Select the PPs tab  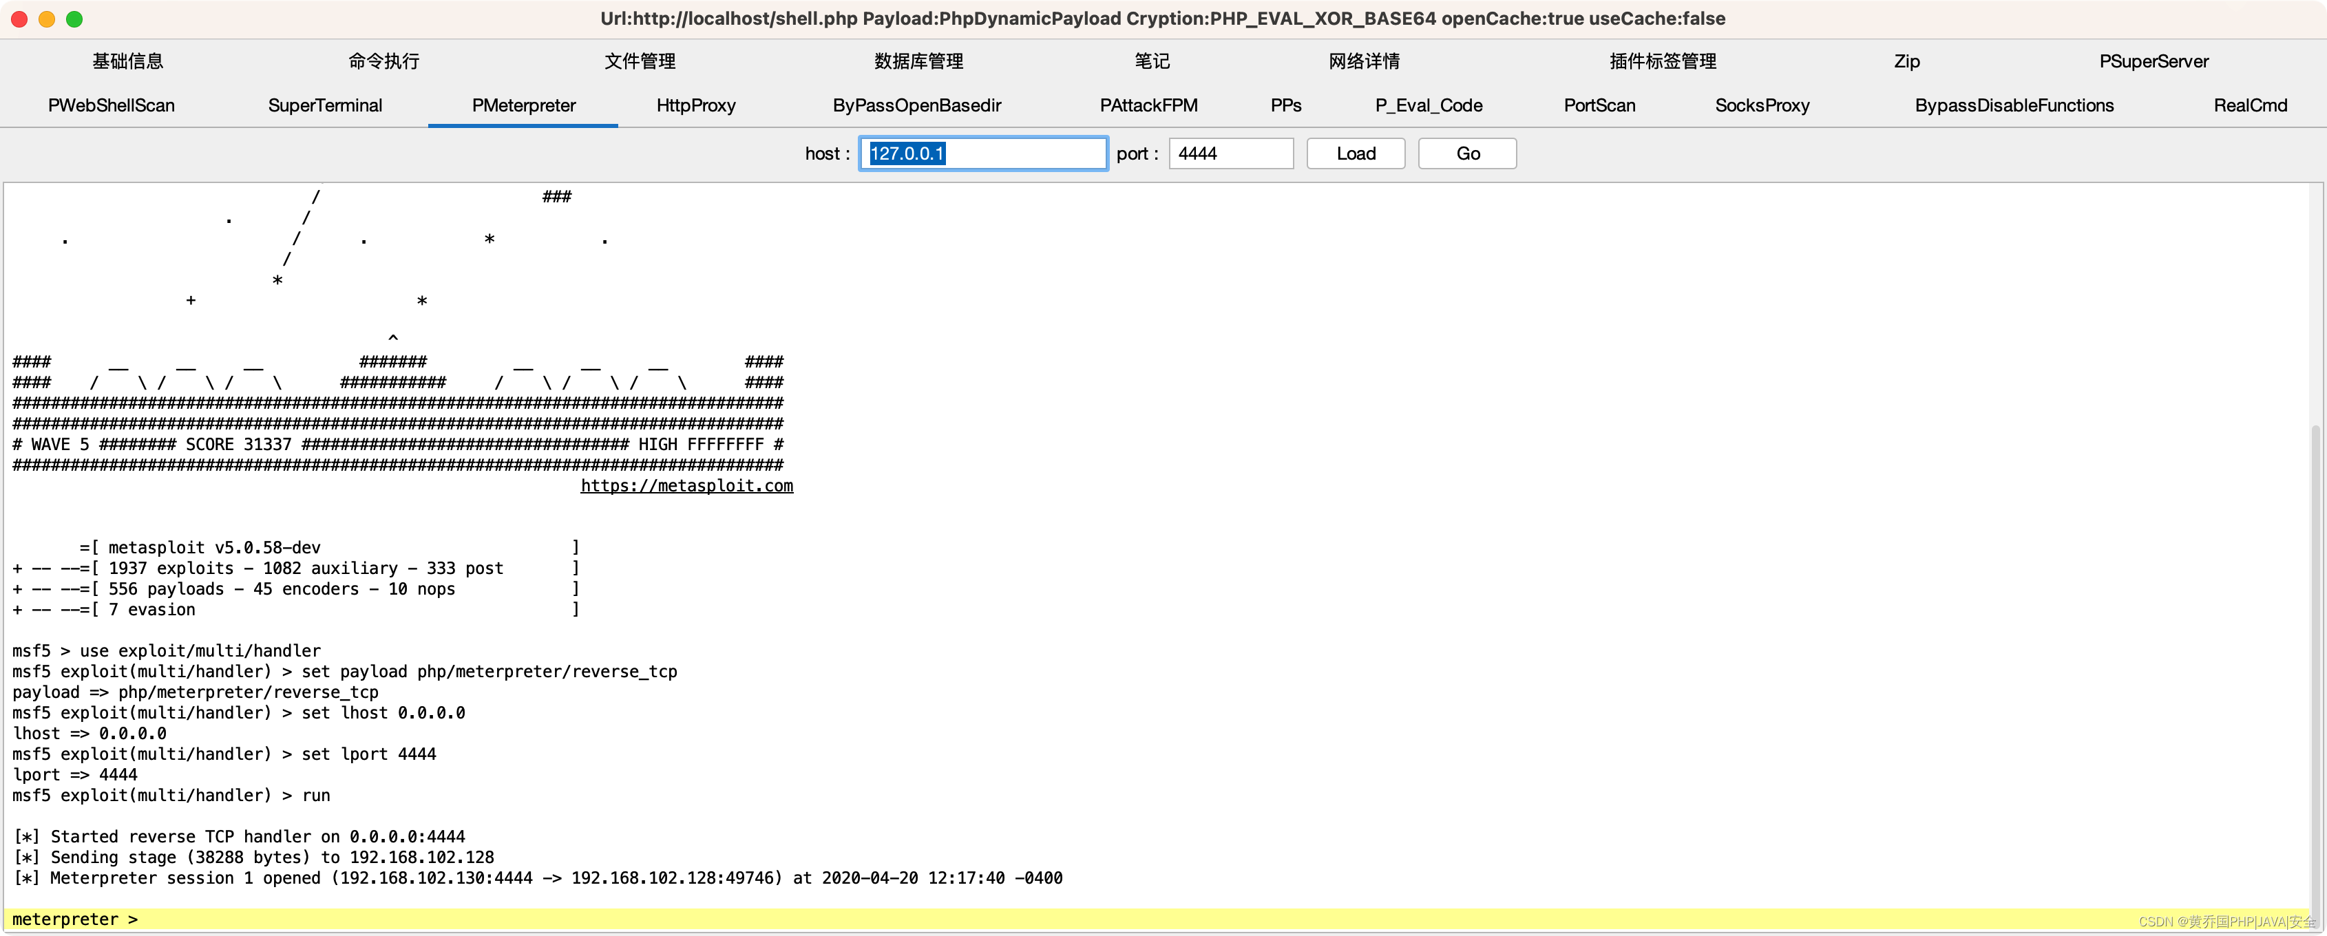(x=1285, y=106)
